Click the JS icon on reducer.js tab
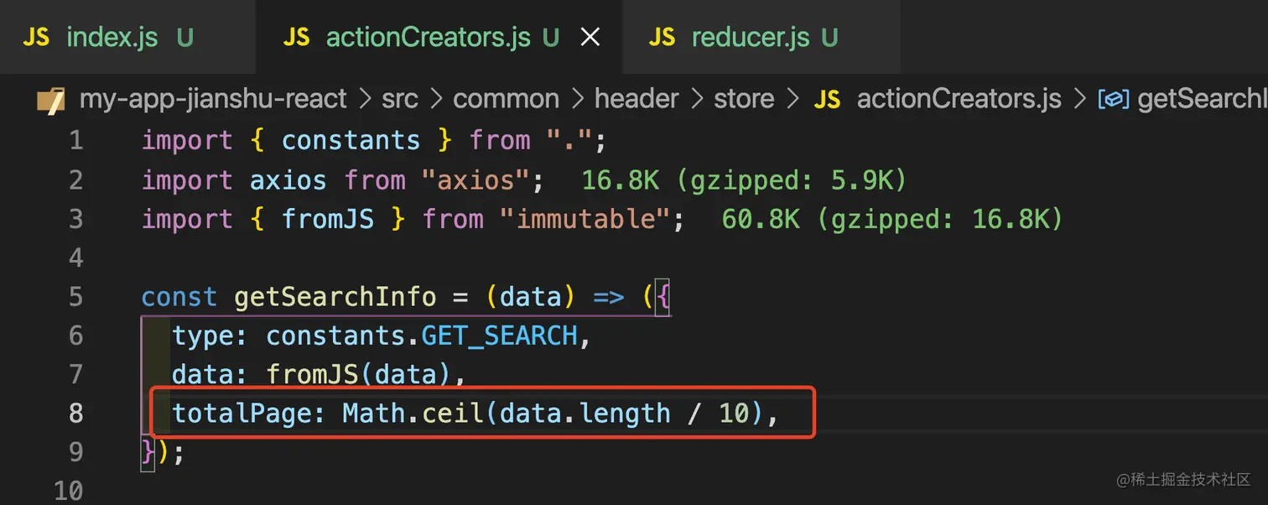 [x=662, y=38]
